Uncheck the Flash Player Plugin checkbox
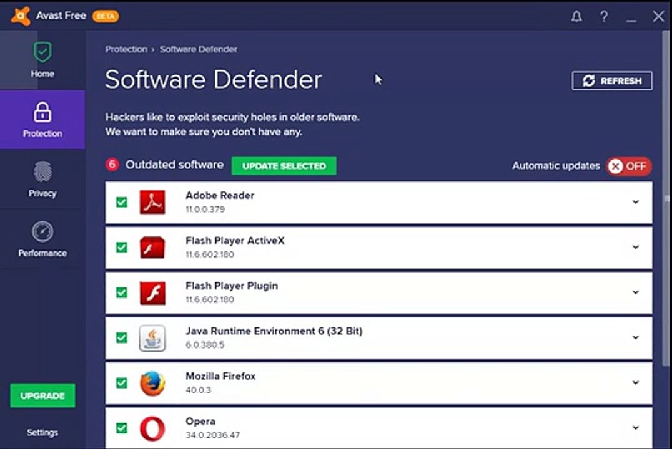Image resolution: width=672 pixels, height=449 pixels. click(x=122, y=292)
